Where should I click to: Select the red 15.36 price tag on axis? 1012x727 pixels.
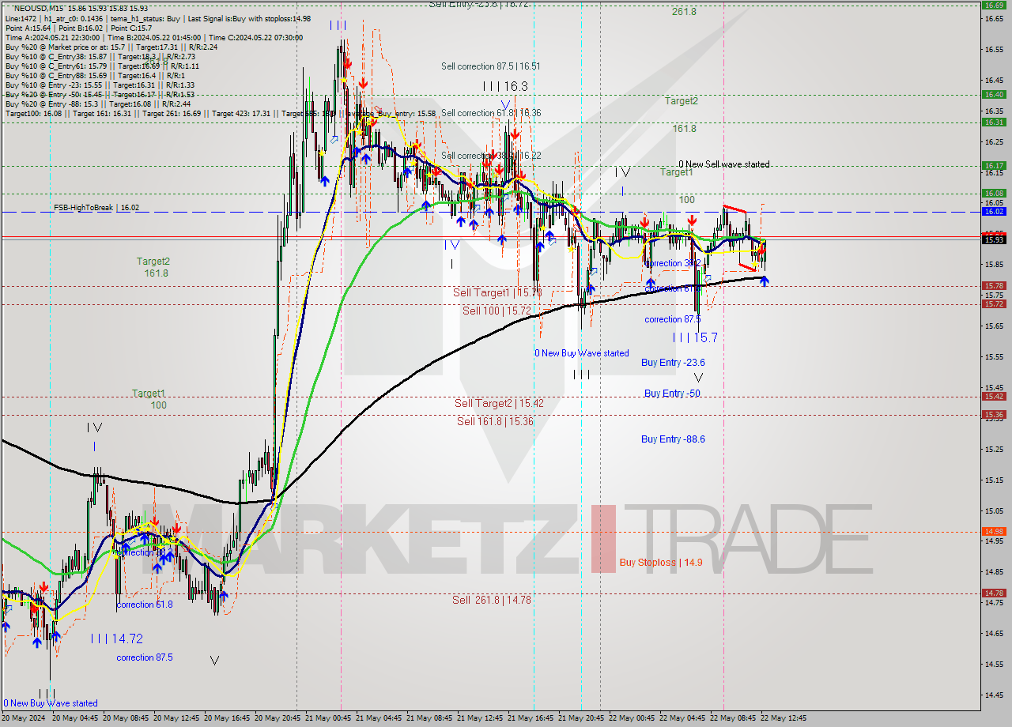(993, 414)
